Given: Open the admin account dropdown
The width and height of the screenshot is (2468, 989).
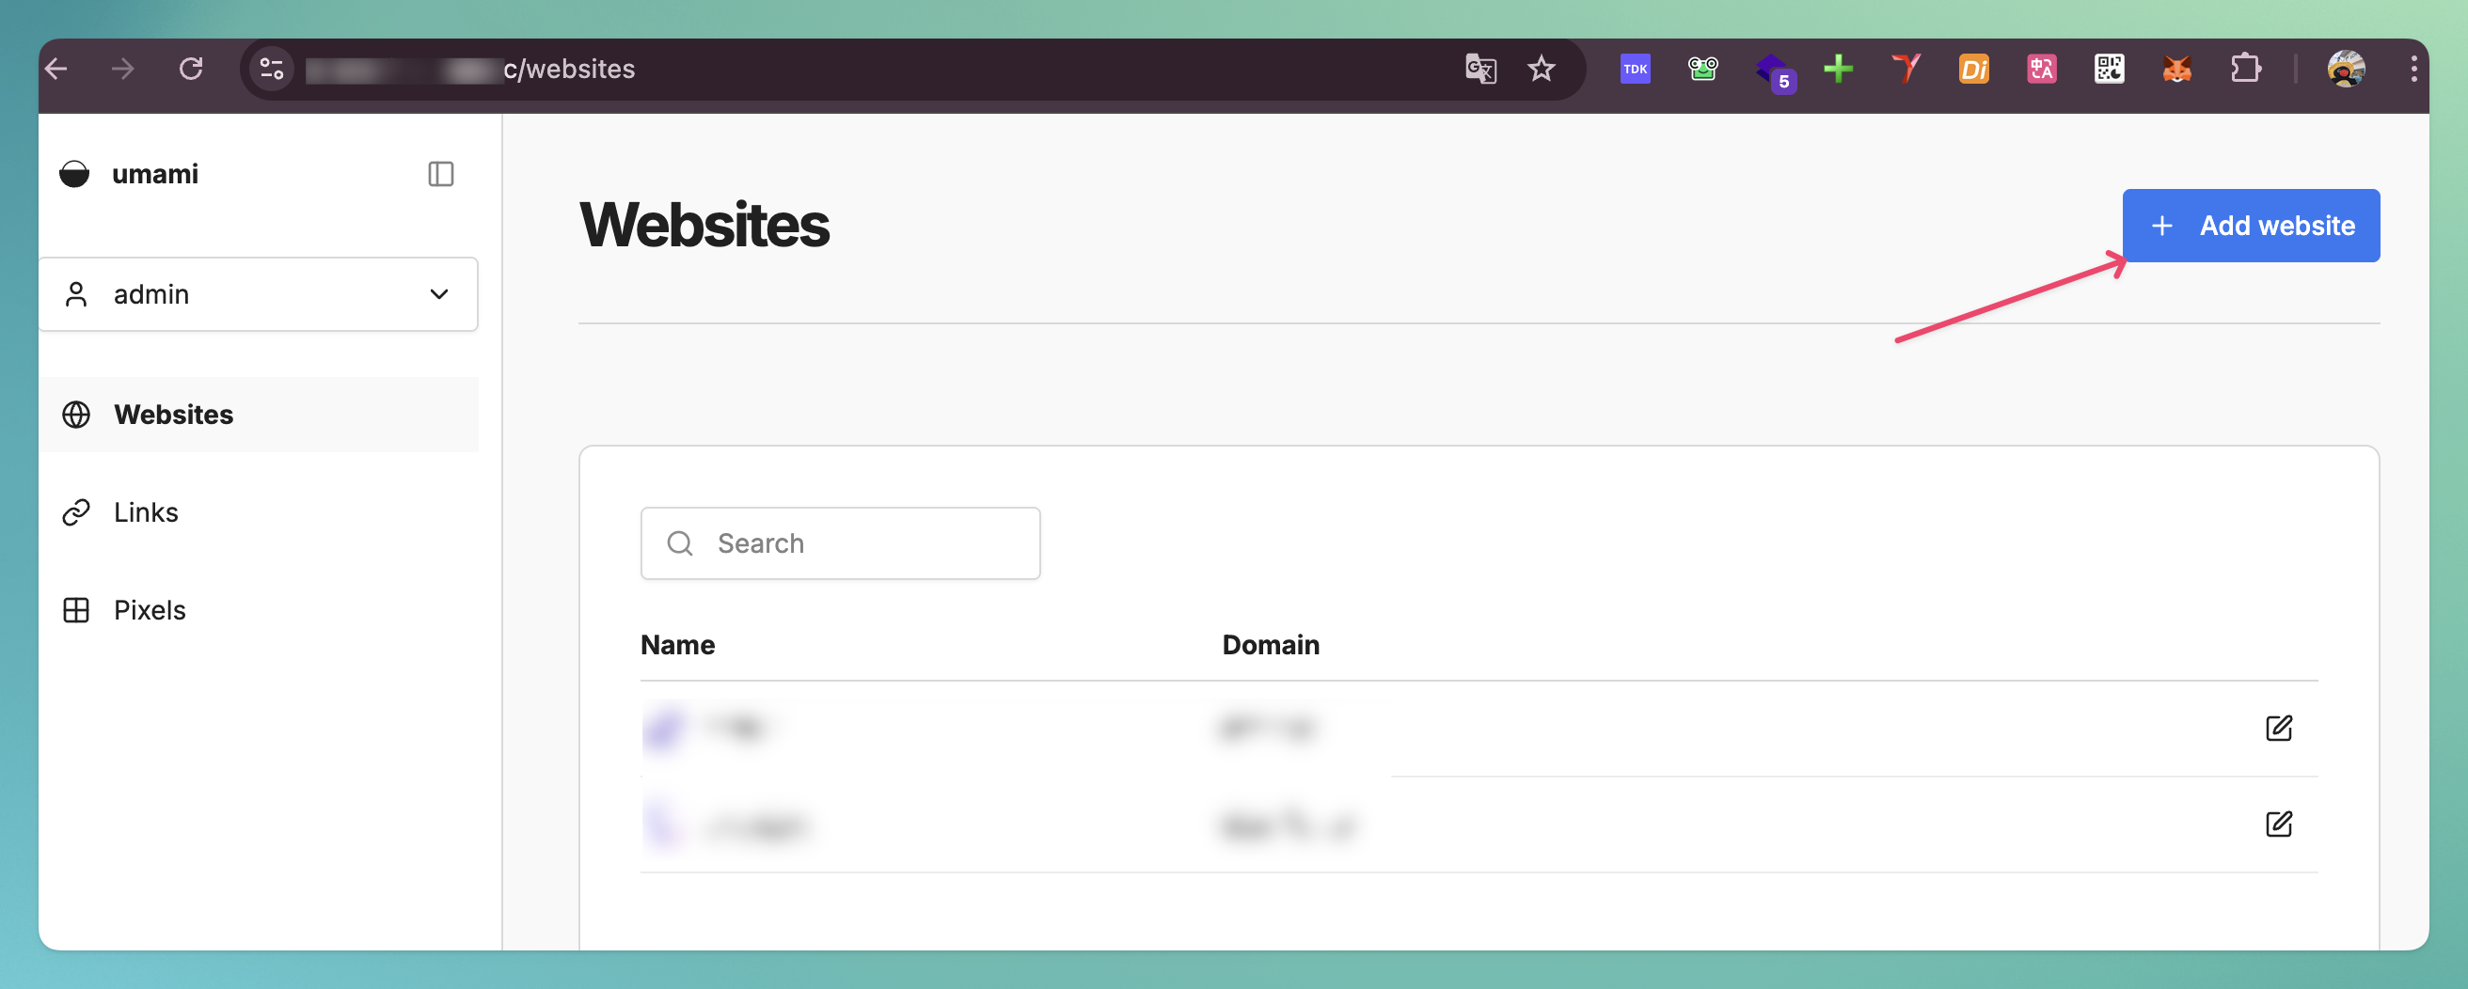Looking at the screenshot, I should pyautogui.click(x=258, y=294).
